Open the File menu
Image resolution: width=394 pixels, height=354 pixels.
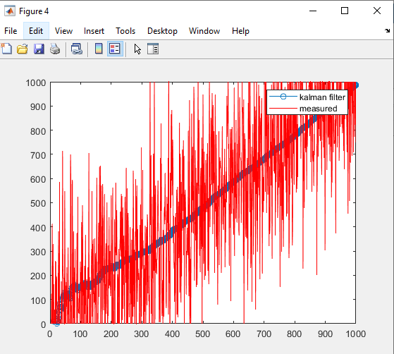[x=11, y=31]
